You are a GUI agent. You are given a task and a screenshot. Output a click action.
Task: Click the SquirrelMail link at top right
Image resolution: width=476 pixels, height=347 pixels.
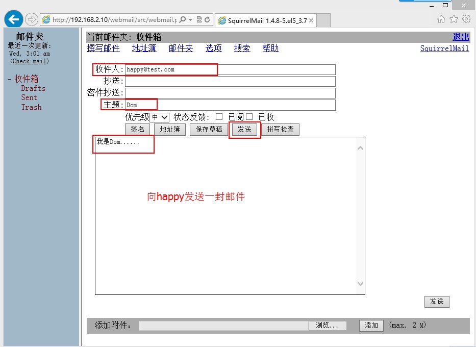pyautogui.click(x=445, y=48)
